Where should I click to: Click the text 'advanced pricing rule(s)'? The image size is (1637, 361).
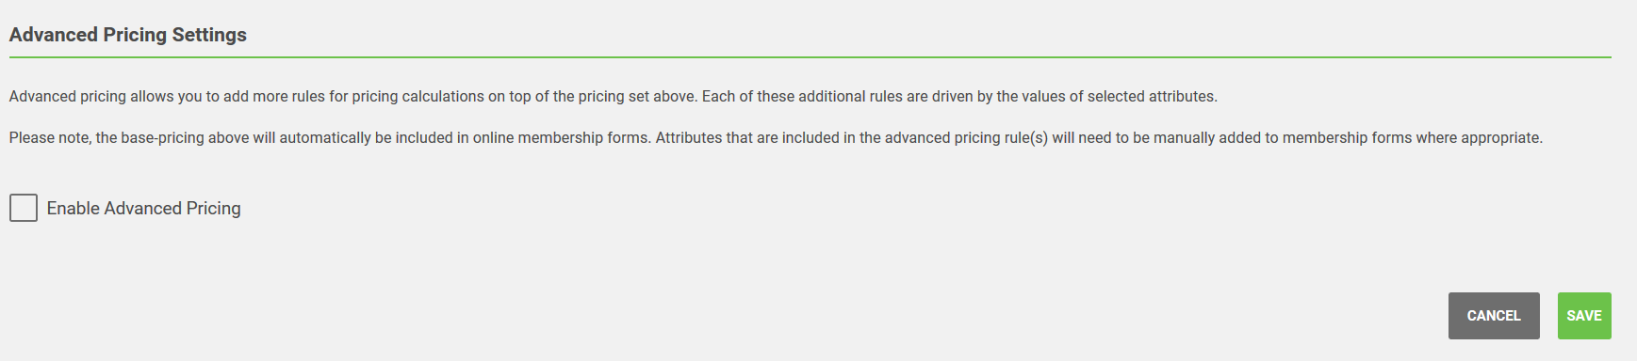click(x=966, y=138)
